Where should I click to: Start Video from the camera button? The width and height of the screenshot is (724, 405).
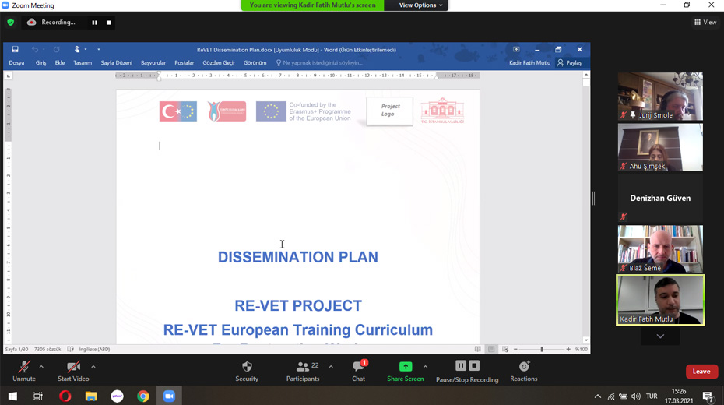[x=73, y=367]
